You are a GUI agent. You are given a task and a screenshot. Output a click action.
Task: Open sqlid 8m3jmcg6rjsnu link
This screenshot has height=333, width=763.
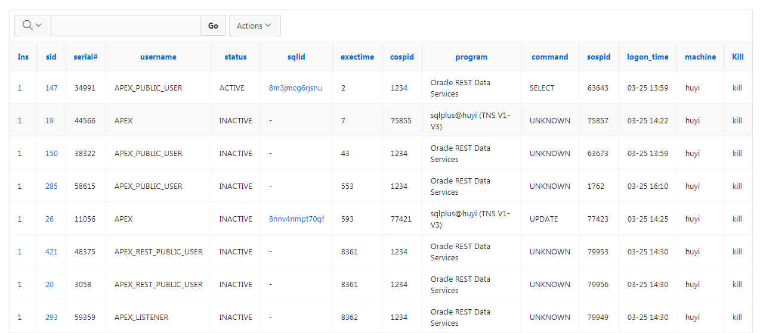[295, 88]
